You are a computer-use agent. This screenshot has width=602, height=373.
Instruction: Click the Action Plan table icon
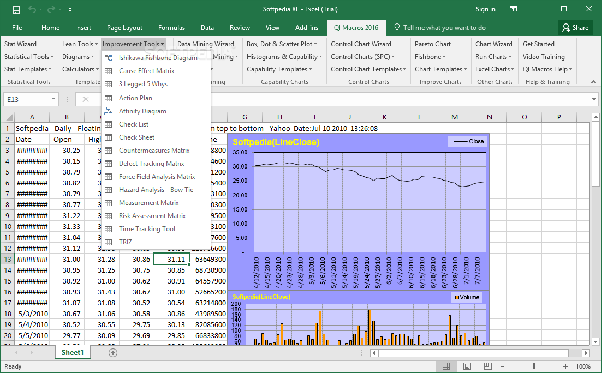(x=109, y=98)
